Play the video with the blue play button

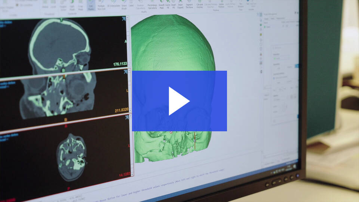pos(179,101)
